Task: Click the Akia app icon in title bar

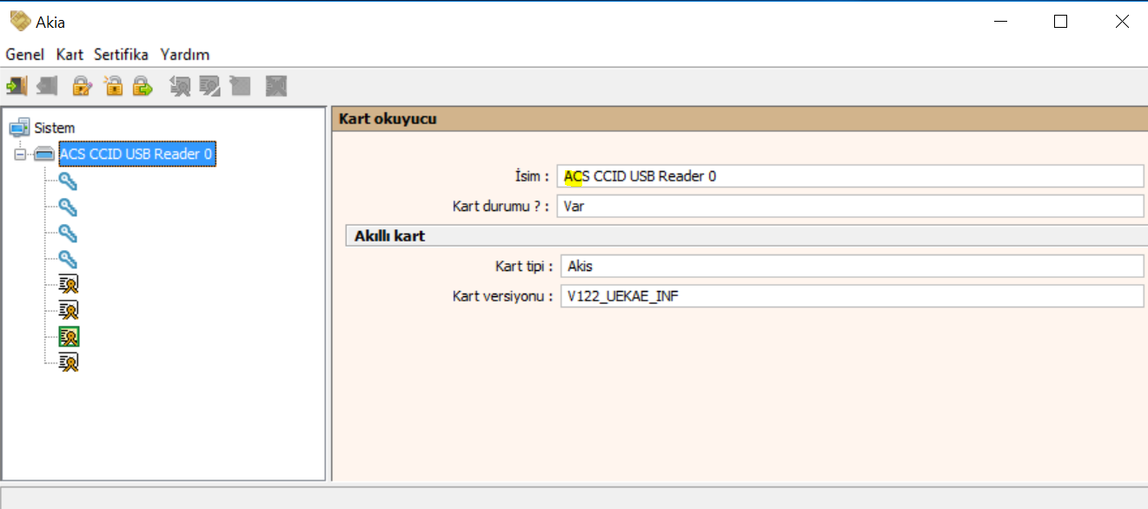Action: (x=20, y=21)
